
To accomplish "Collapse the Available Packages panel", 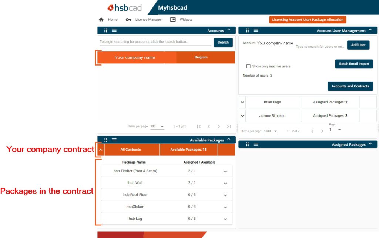I will [229, 139].
